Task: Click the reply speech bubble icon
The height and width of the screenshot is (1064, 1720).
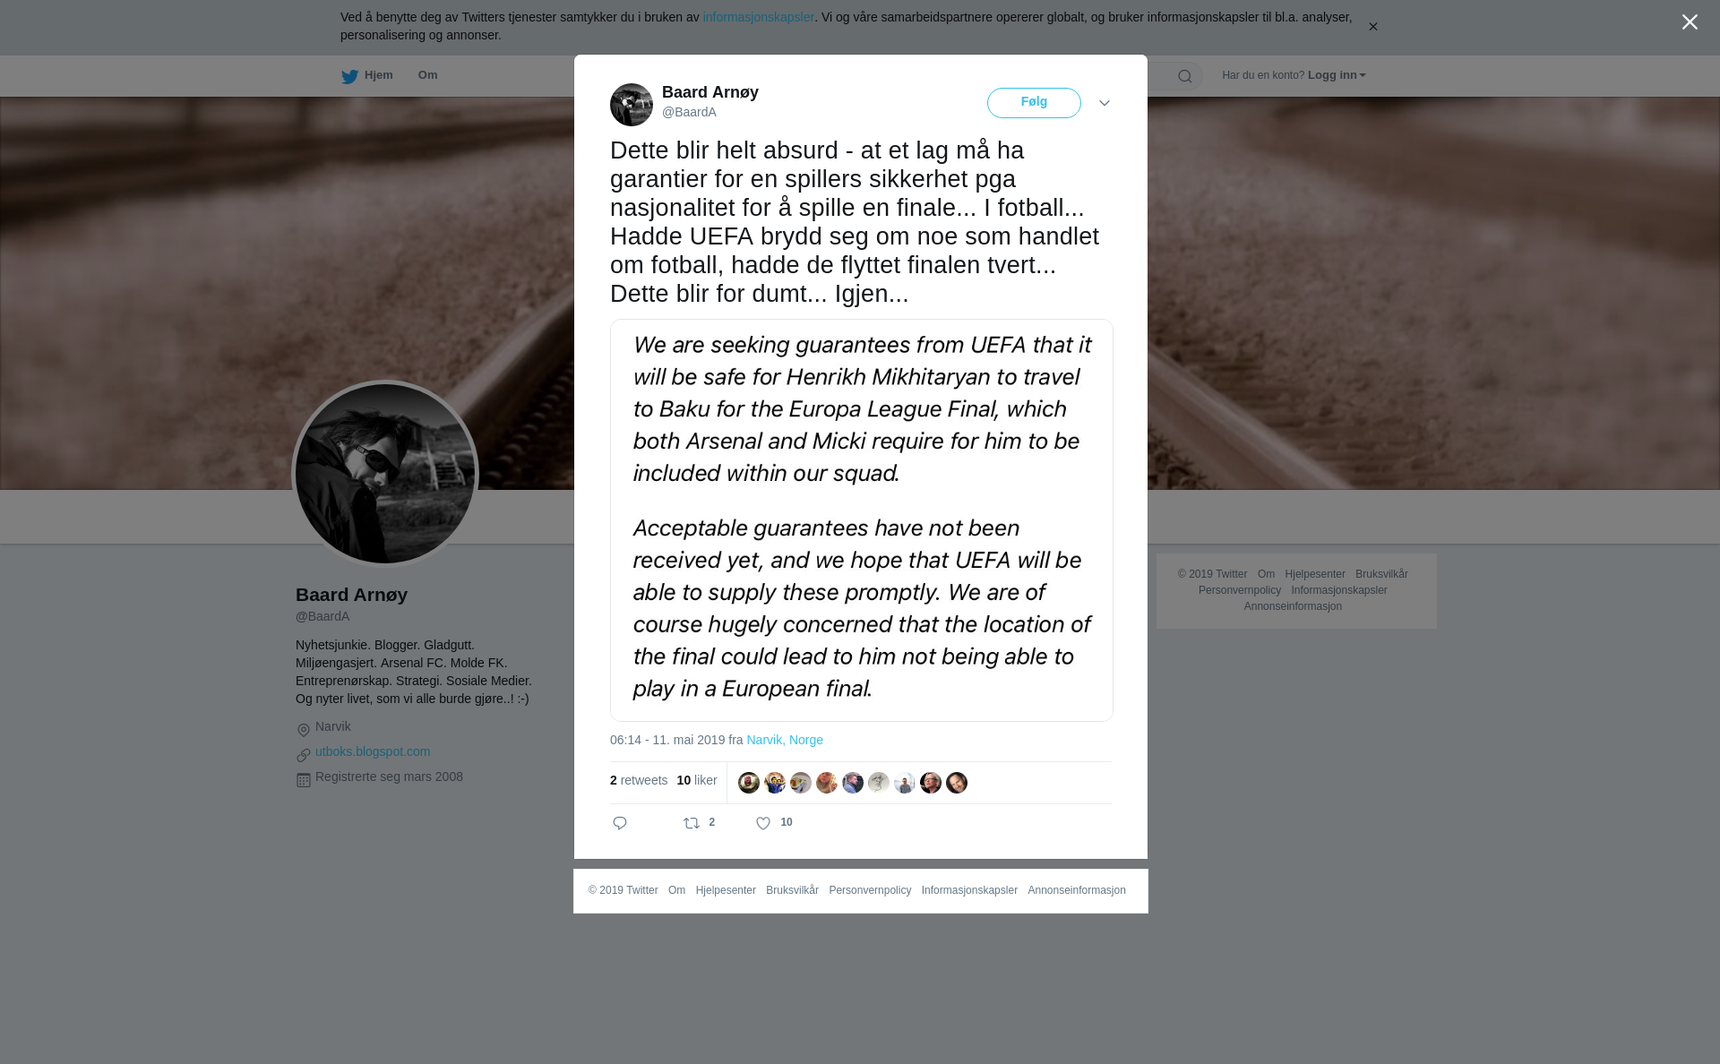Action: coord(620,823)
